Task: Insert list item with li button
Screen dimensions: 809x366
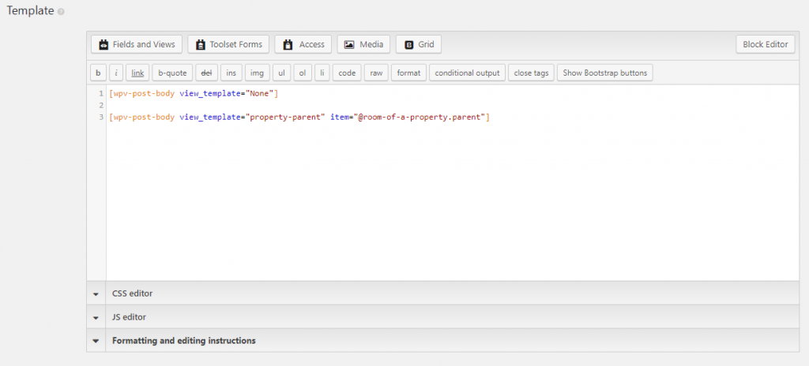Action: click(322, 73)
